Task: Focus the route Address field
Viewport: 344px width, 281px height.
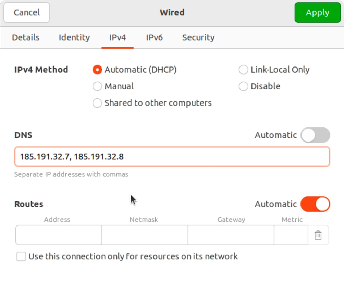Action: [59, 235]
